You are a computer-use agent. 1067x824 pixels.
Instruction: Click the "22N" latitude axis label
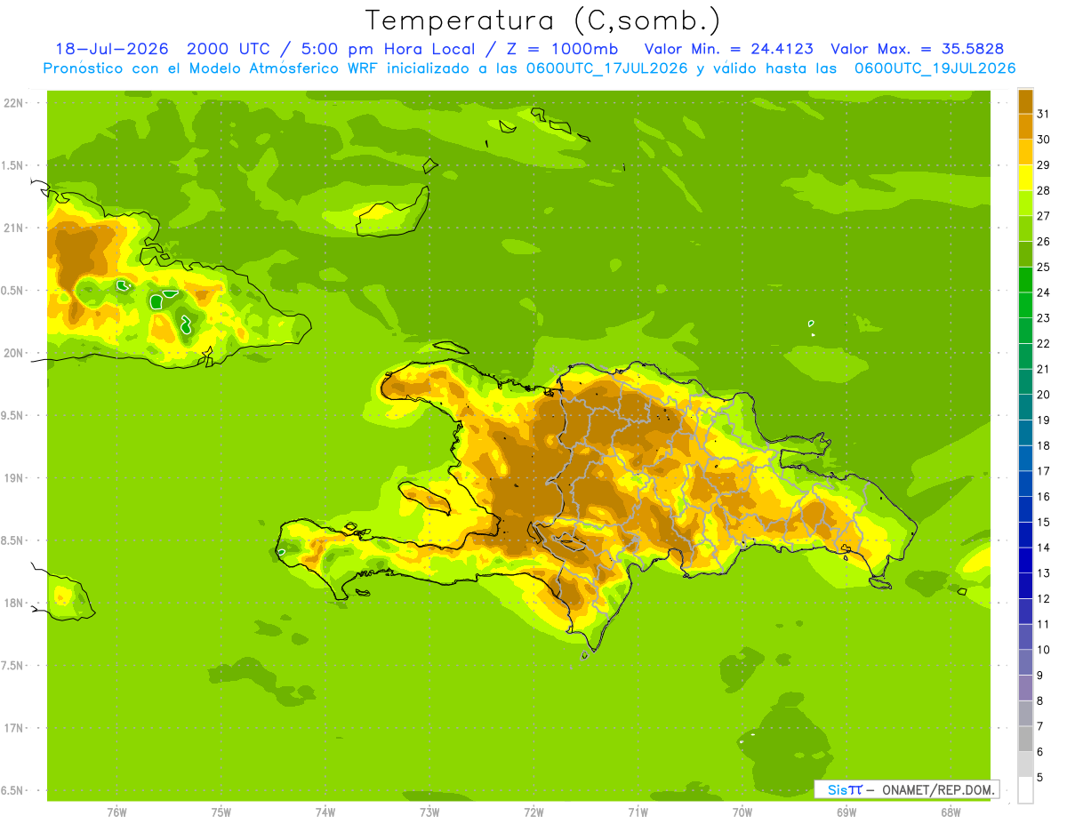(12, 102)
